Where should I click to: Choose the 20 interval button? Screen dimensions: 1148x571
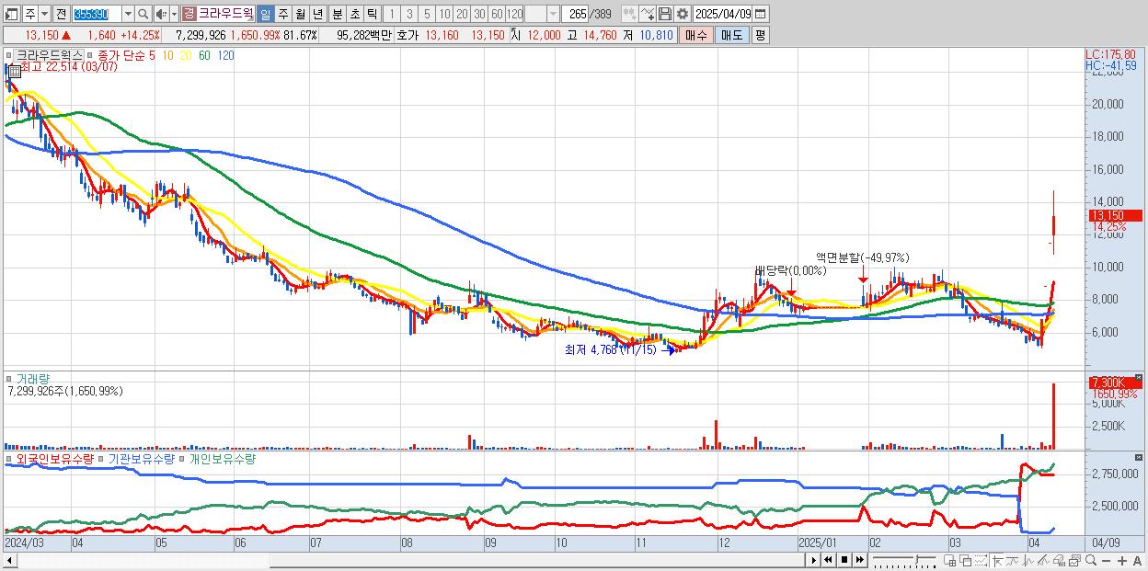click(462, 14)
